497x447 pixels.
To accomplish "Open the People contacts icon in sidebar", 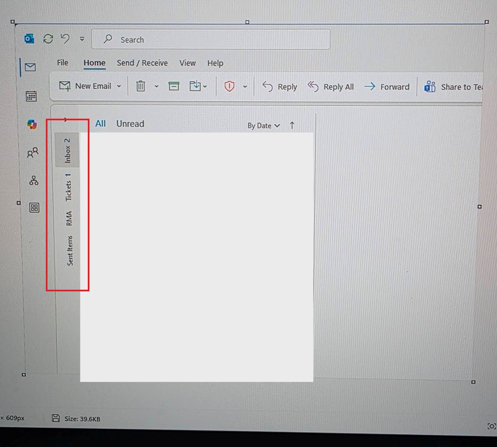I will point(33,152).
